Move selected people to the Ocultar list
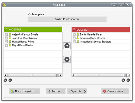 point(67,46)
